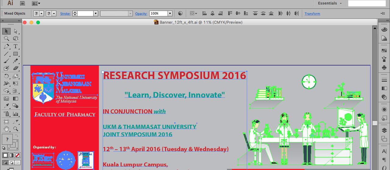
Task: Open the Opacity value dropdown
Action: [170, 14]
